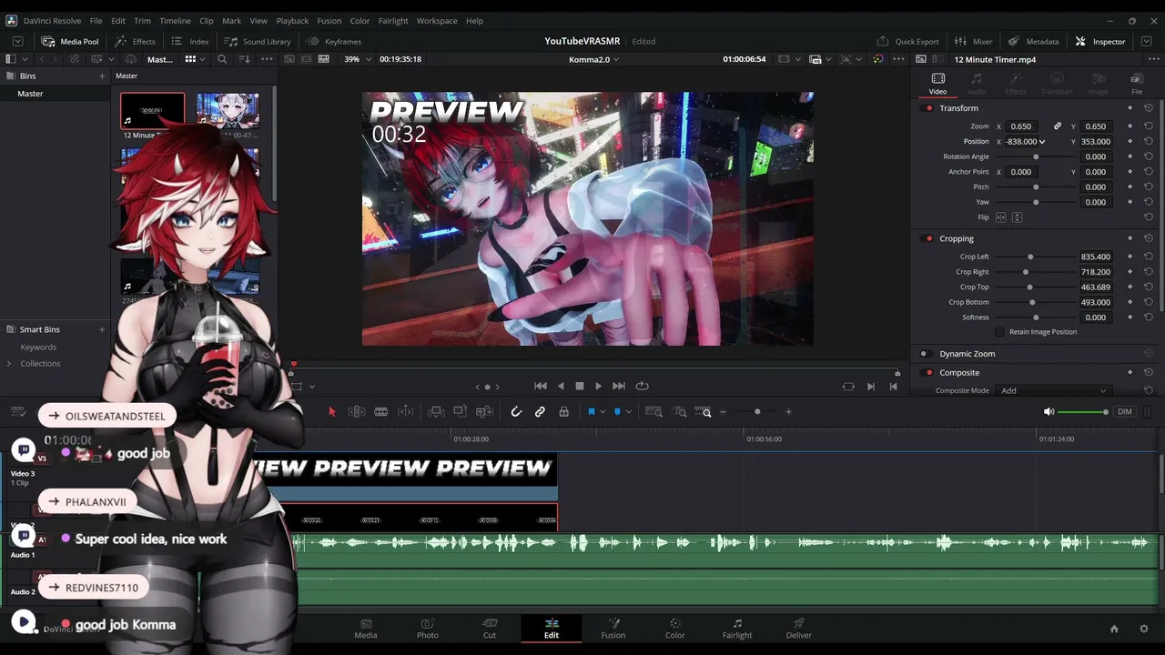Disable the Cropping section toggle
1165x655 pixels.
[x=928, y=238]
